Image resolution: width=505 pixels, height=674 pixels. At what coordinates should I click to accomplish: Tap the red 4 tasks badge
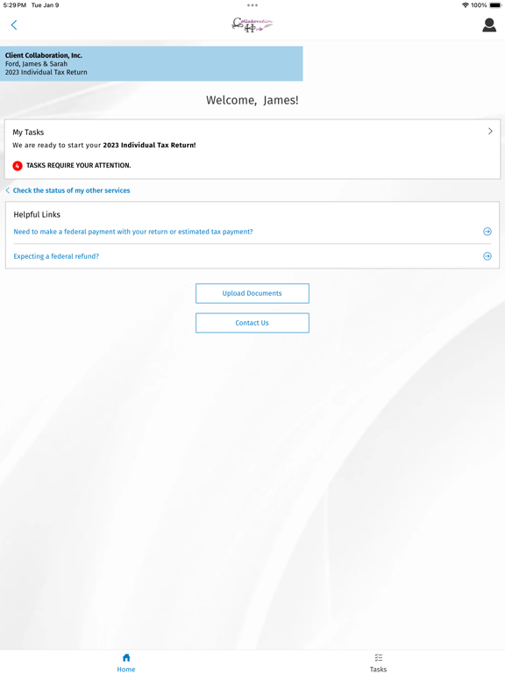point(18,166)
